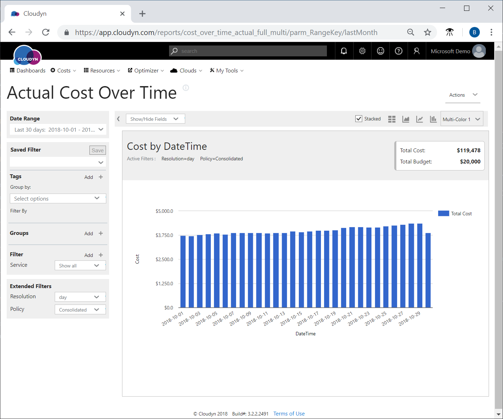Viewport: 503px width, 419px height.
Task: Click the 2018-10-01 bar in chart
Action: (183, 272)
